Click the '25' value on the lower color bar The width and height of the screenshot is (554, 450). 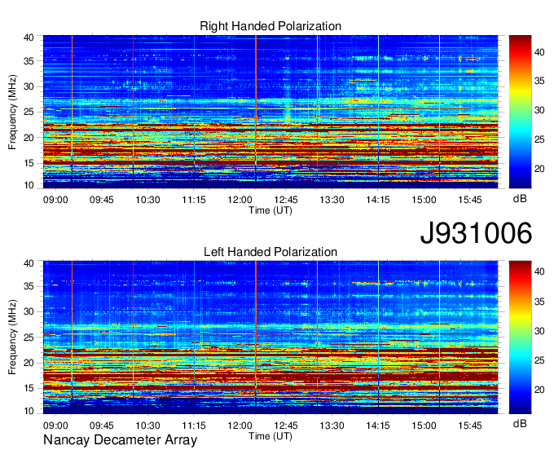[x=539, y=360]
